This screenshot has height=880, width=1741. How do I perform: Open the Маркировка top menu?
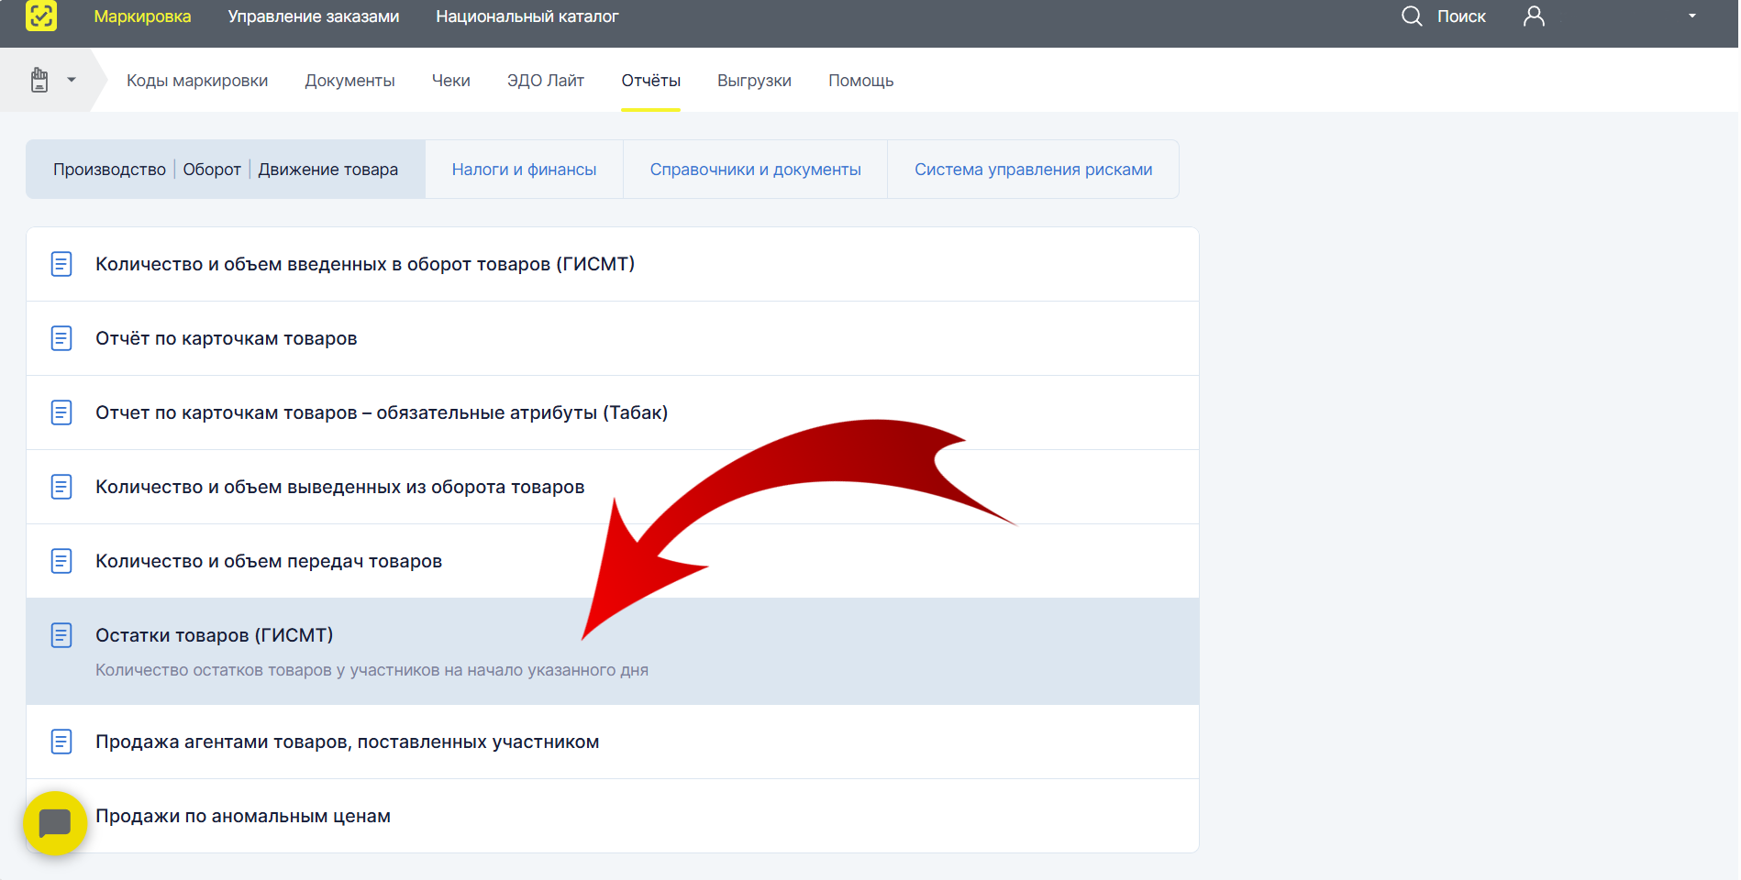[x=142, y=16]
